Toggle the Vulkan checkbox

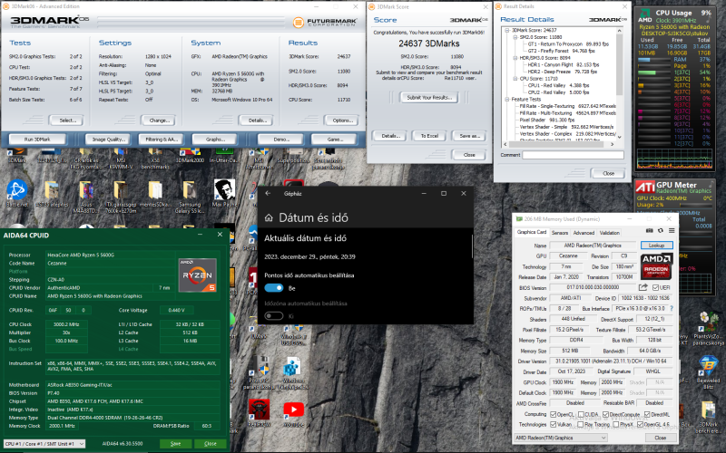pyautogui.click(x=553, y=424)
